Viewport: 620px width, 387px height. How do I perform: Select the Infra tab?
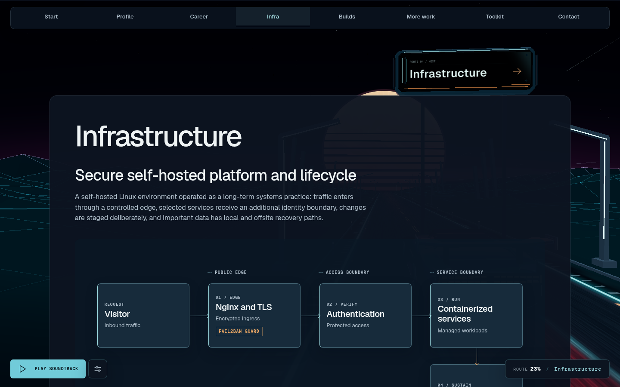coord(273,17)
